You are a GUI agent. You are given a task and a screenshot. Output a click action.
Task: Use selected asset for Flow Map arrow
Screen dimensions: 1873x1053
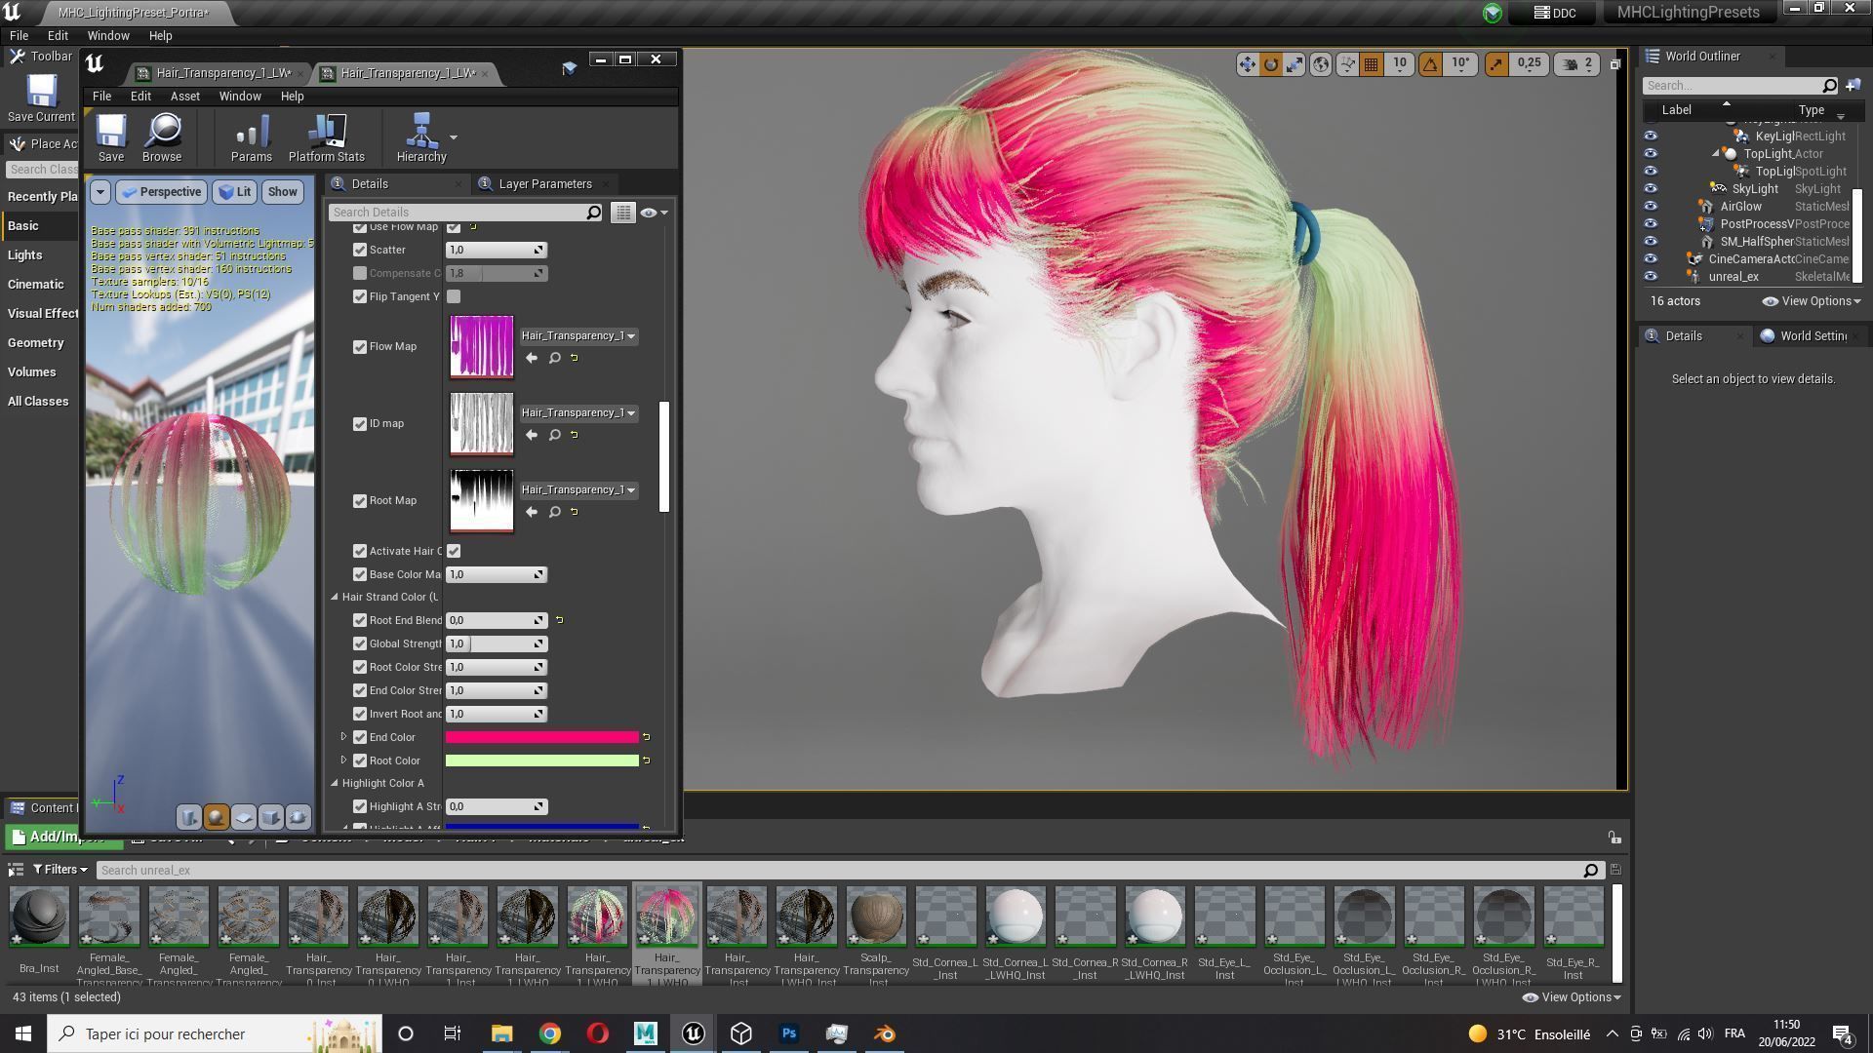pyautogui.click(x=532, y=358)
